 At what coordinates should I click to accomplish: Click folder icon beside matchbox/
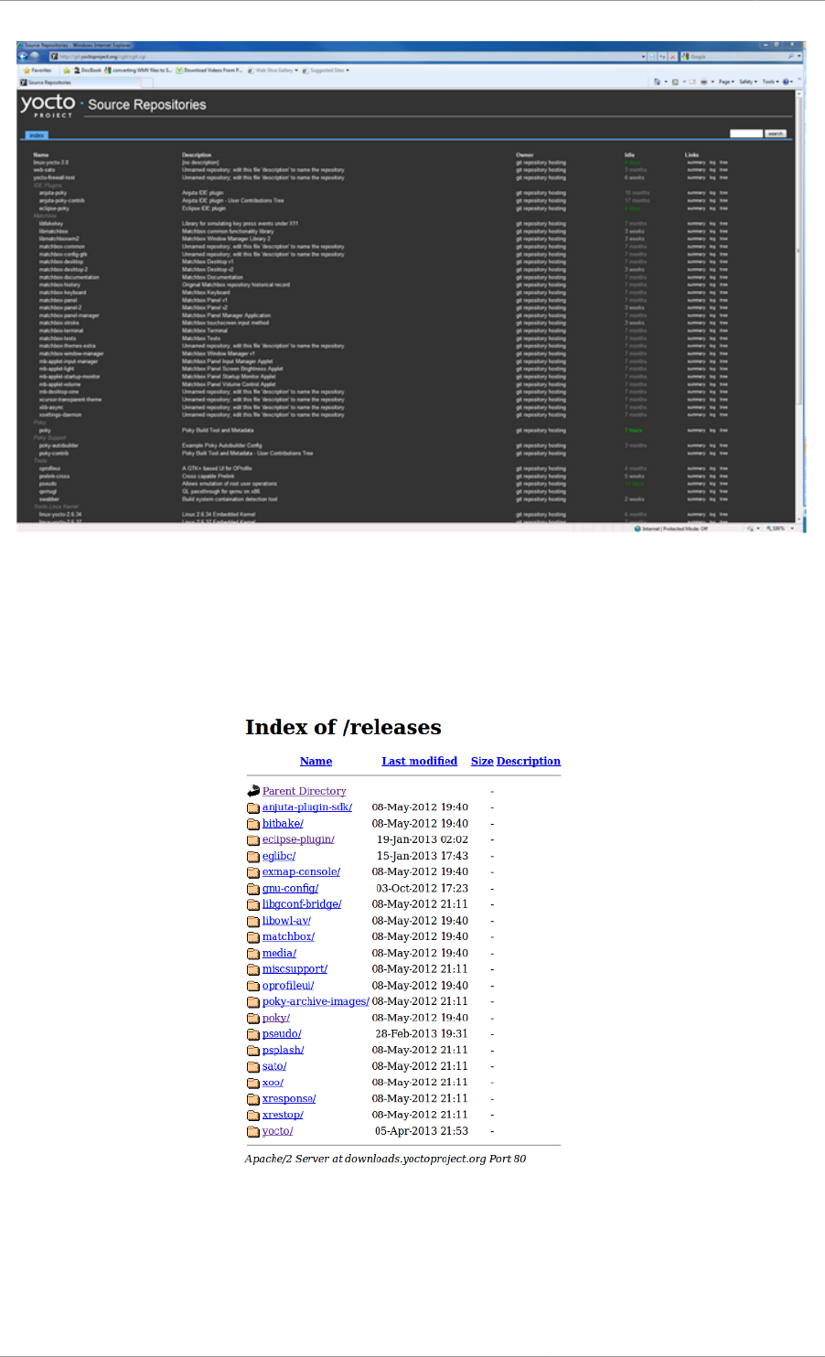(x=253, y=937)
